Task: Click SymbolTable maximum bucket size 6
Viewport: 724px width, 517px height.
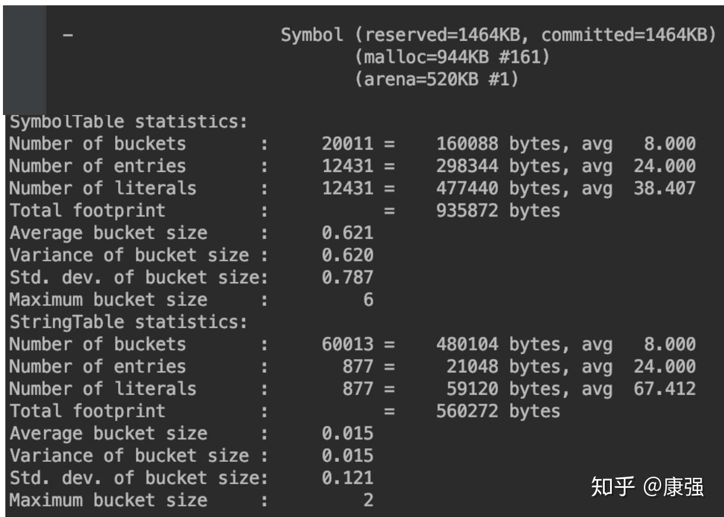Action: (369, 300)
